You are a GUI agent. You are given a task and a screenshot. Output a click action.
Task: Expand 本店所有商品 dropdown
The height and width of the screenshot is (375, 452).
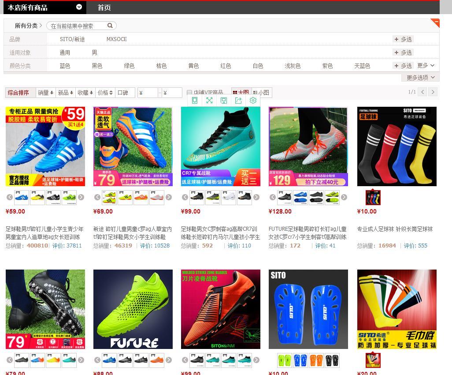79,7
